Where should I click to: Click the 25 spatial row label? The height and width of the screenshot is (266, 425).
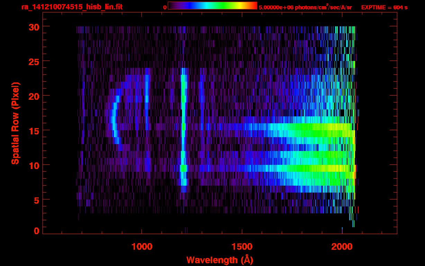(x=33, y=61)
